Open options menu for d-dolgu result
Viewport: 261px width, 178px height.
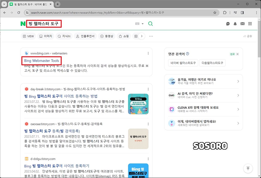click(x=148, y=159)
